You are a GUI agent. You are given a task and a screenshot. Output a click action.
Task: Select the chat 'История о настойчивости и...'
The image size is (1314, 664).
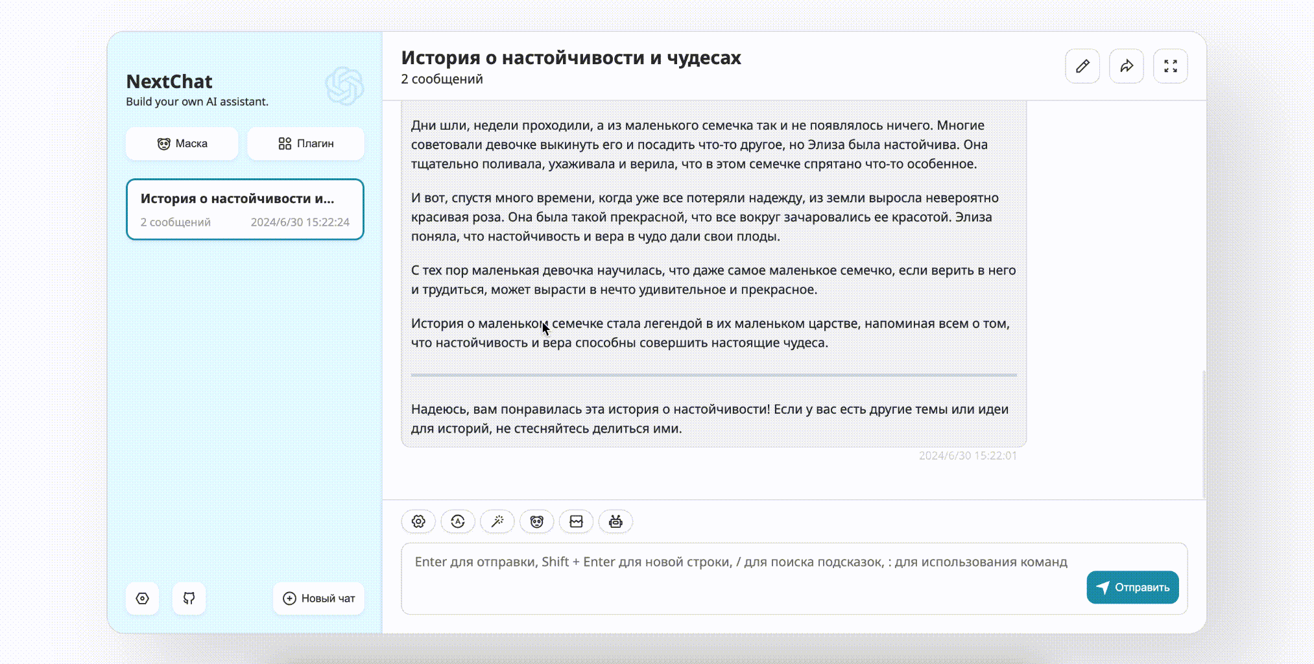pos(245,209)
